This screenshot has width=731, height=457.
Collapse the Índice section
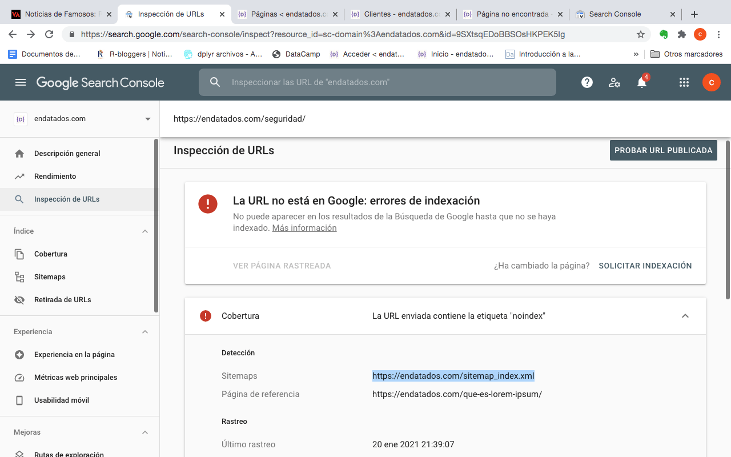coord(145,231)
